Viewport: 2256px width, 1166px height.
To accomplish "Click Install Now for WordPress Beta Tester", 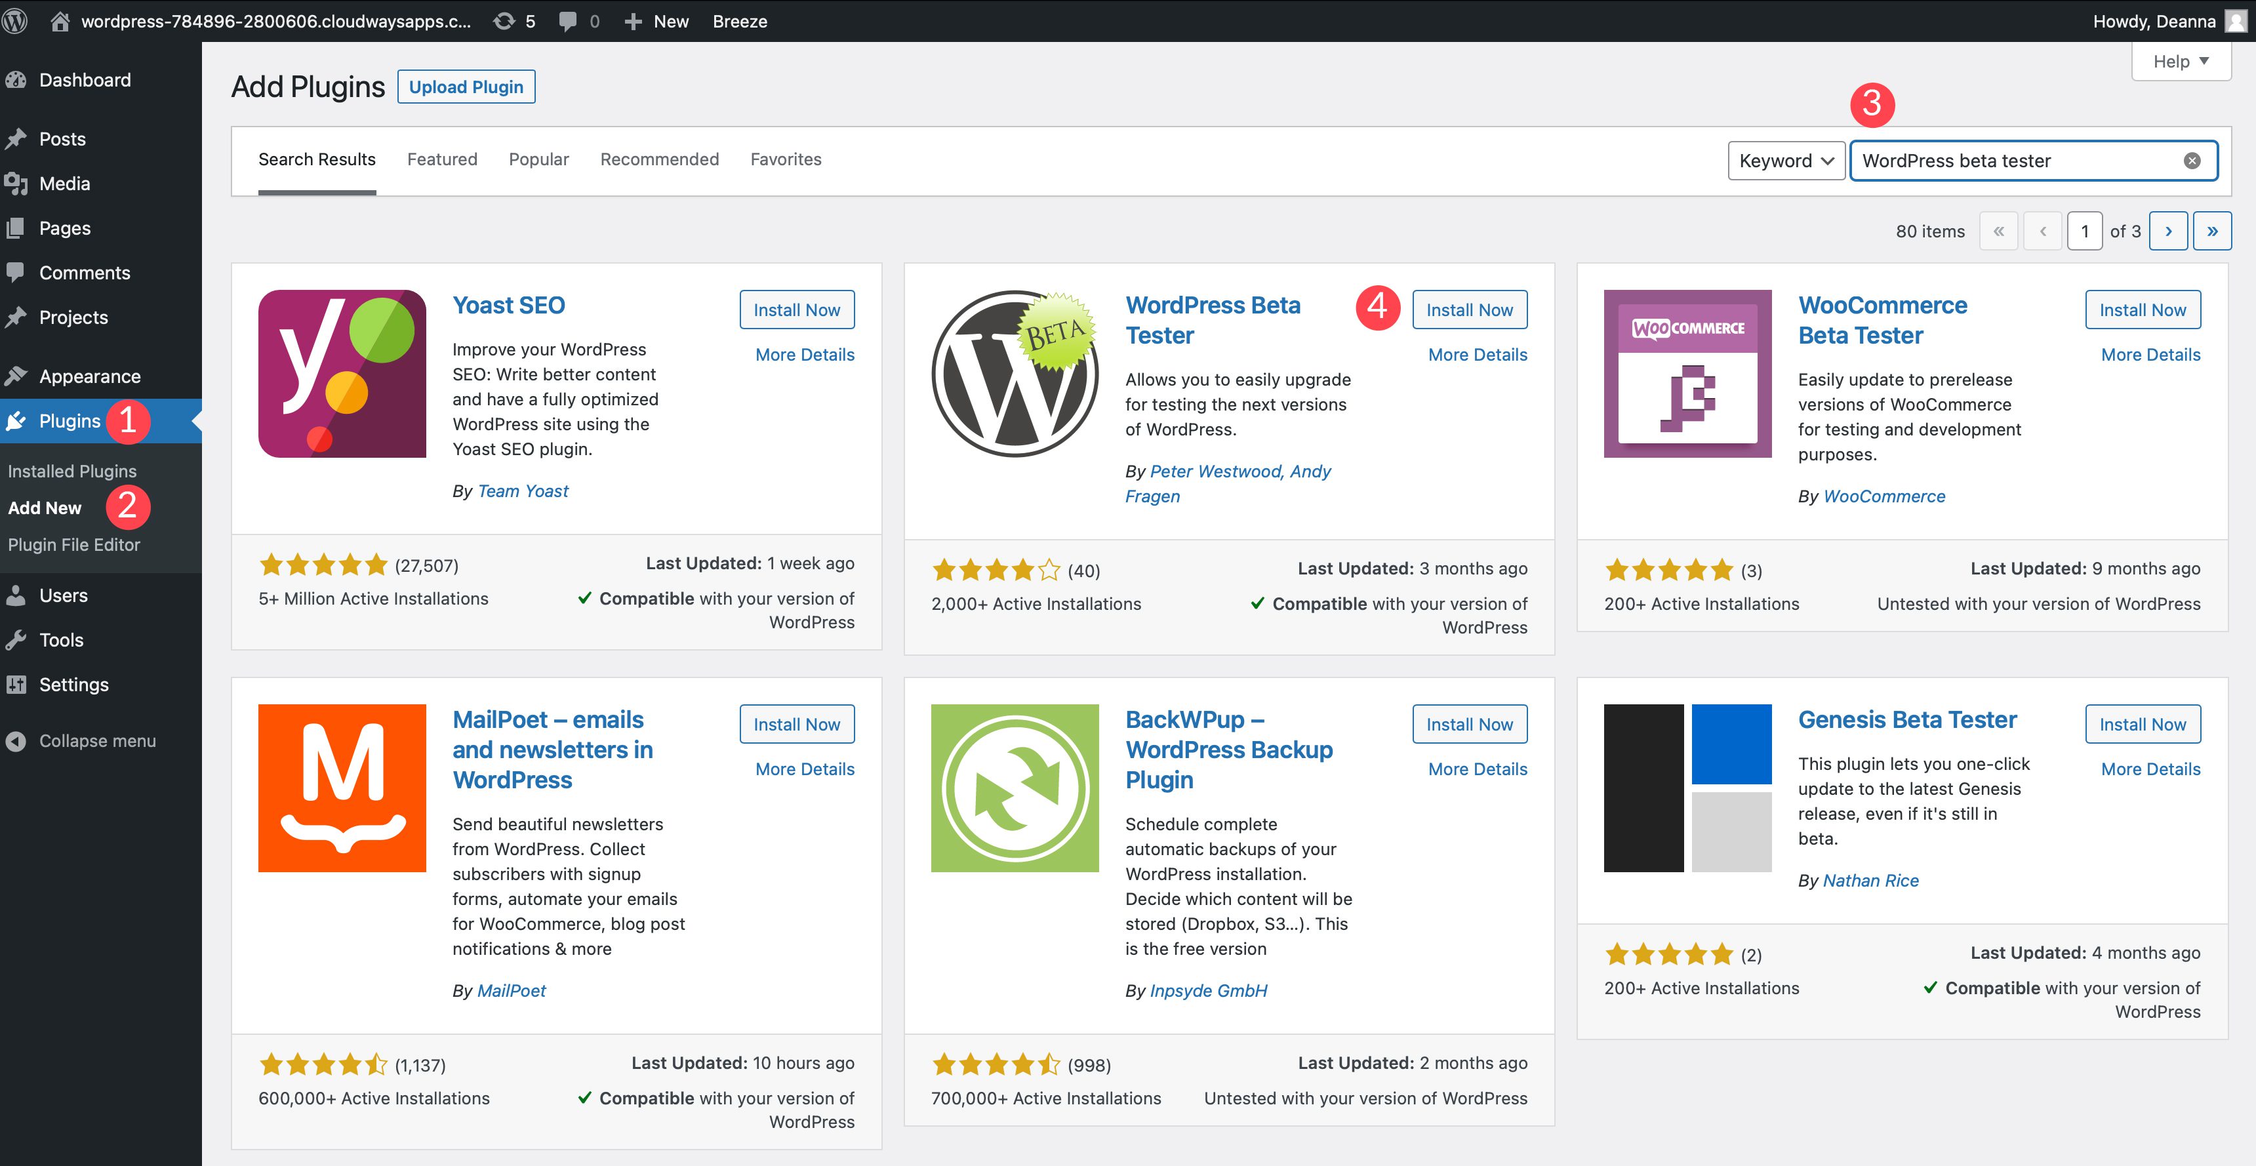I will [1468, 310].
